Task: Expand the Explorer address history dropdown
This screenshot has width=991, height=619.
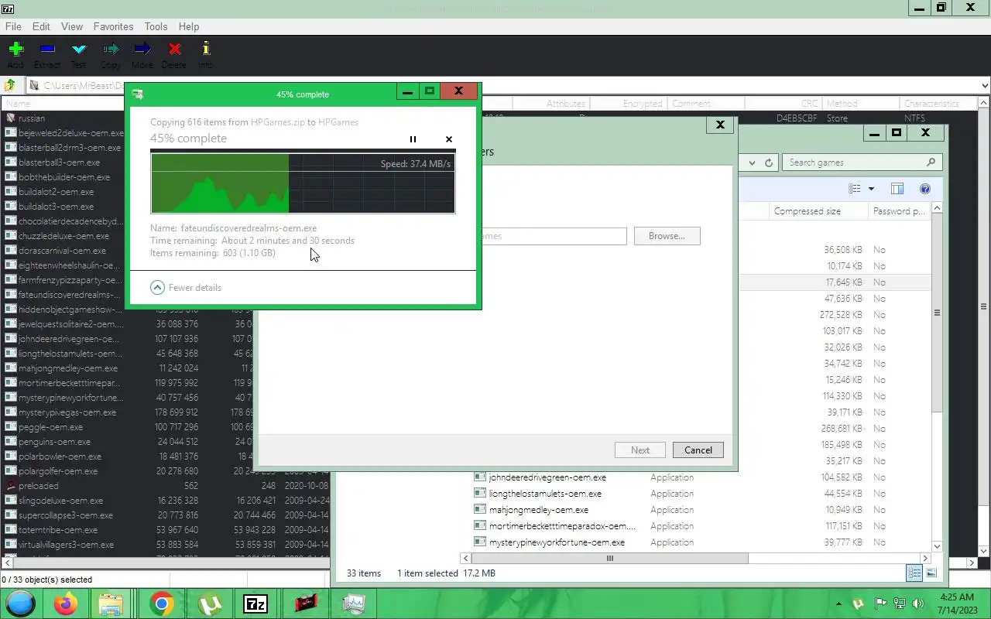Action: click(x=752, y=162)
